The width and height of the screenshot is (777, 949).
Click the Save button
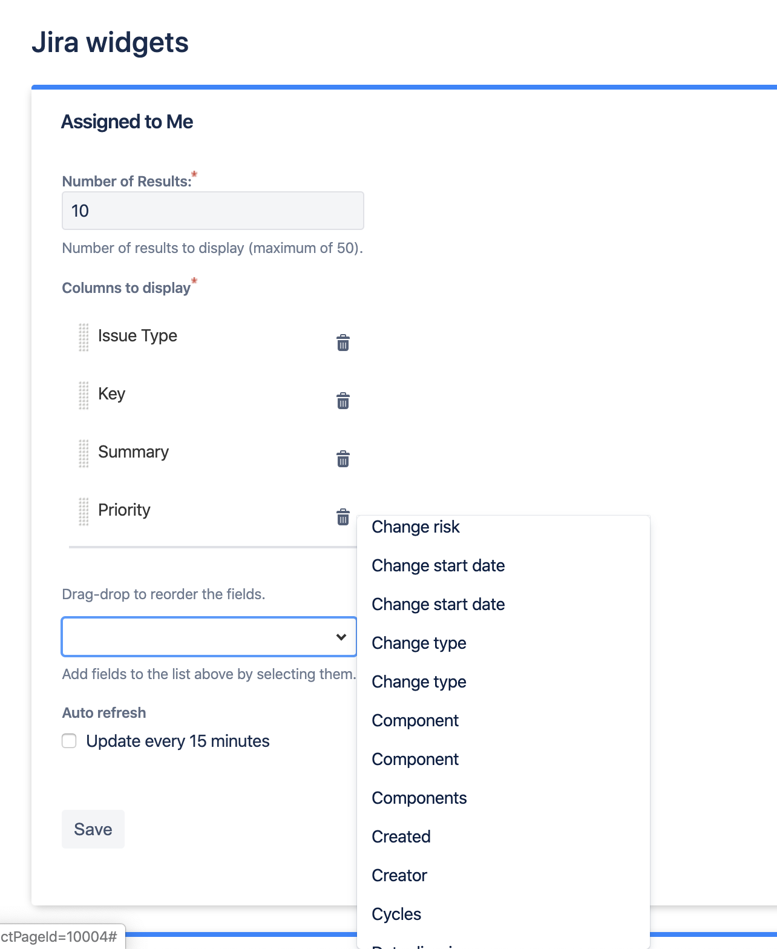[93, 829]
